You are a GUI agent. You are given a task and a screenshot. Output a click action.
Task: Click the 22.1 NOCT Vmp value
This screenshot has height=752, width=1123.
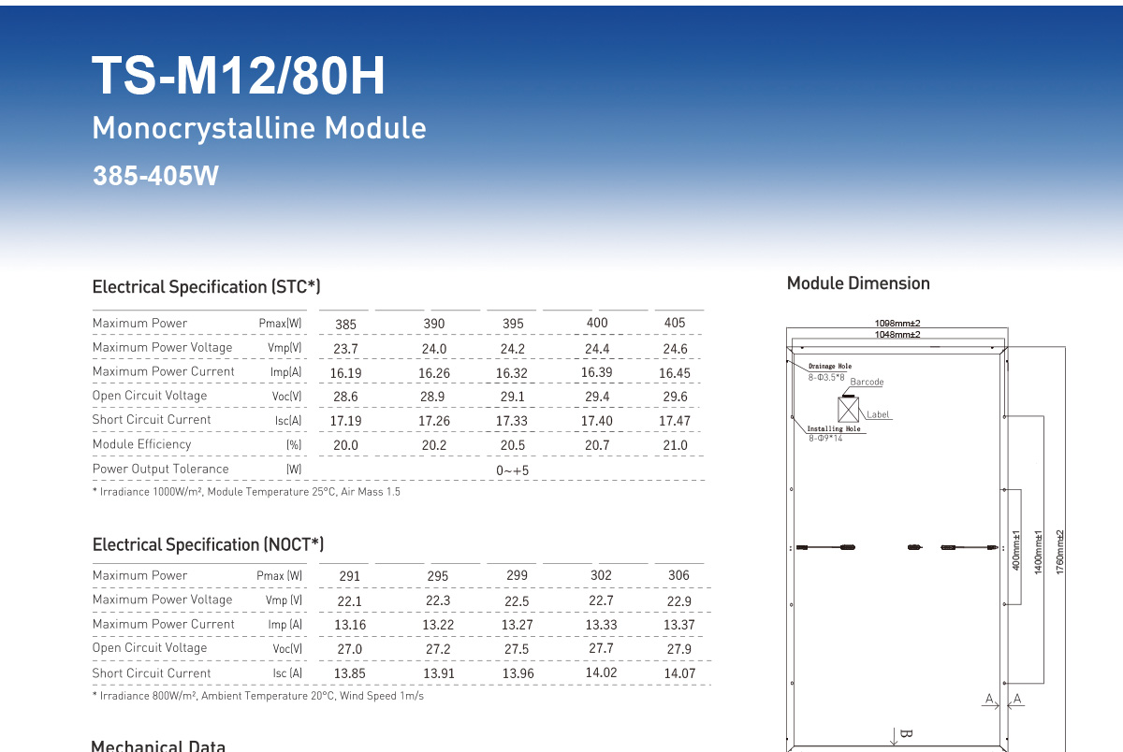click(x=348, y=601)
